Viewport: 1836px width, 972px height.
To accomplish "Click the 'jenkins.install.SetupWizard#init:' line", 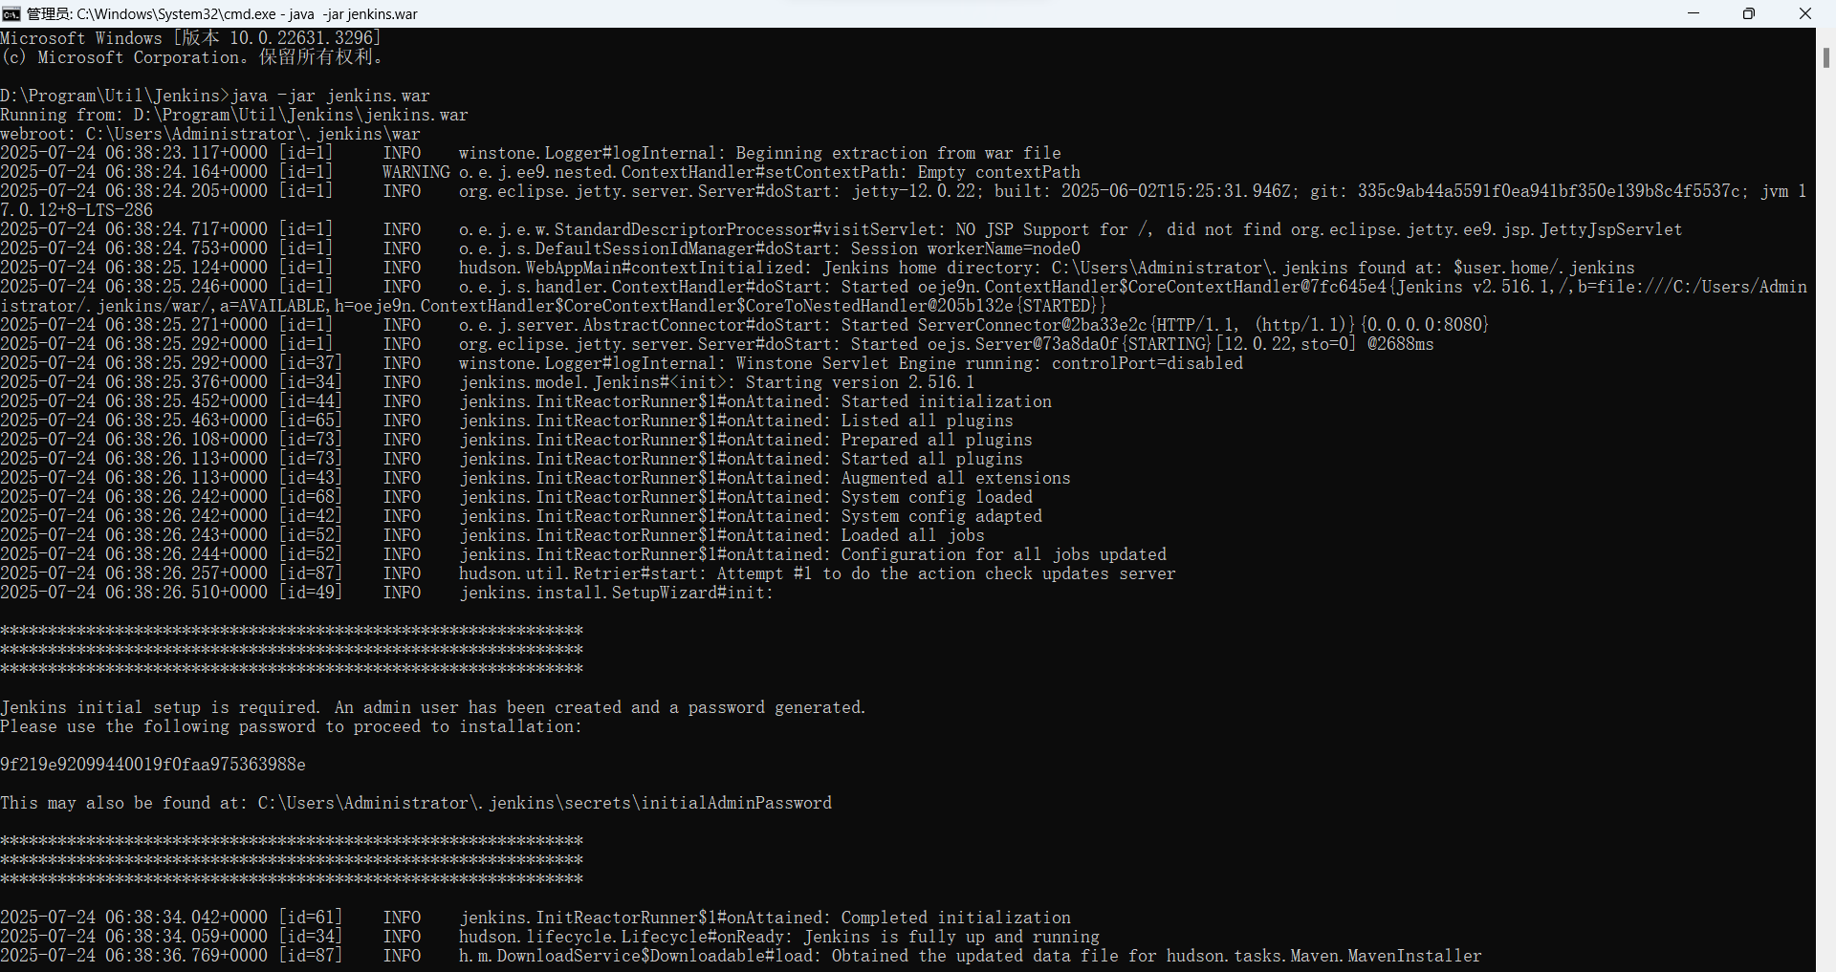I will tap(387, 593).
